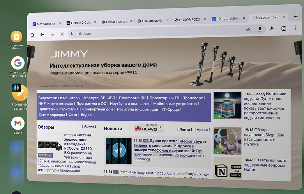Open the Программы и ОС section

tap(91, 103)
